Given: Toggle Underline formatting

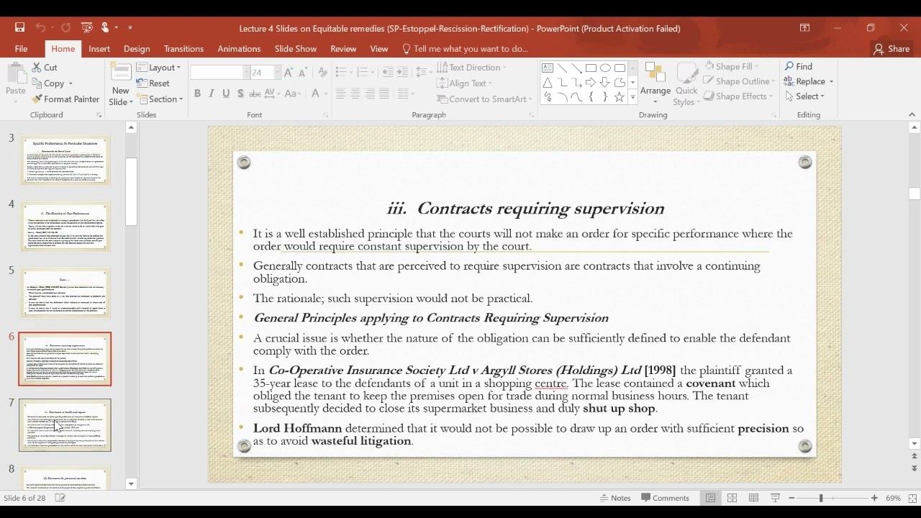Looking at the screenshot, I should (226, 94).
